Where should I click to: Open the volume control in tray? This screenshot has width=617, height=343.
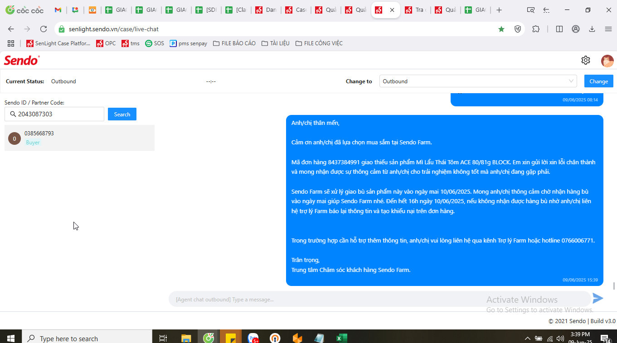tap(560, 338)
